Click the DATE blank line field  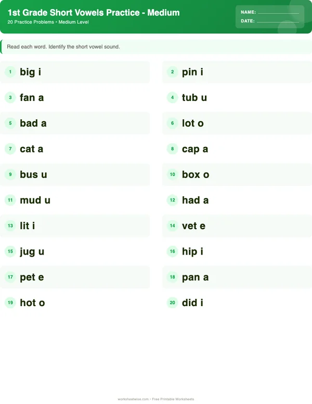click(x=278, y=21)
